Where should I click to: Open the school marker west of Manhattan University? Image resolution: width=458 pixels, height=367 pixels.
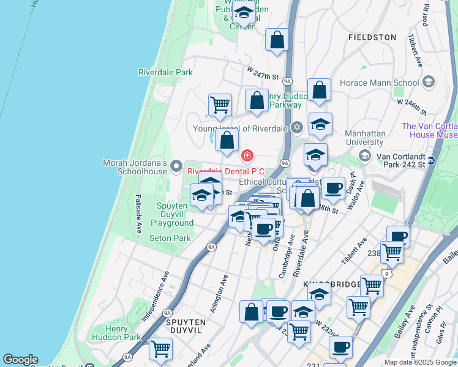315,157
